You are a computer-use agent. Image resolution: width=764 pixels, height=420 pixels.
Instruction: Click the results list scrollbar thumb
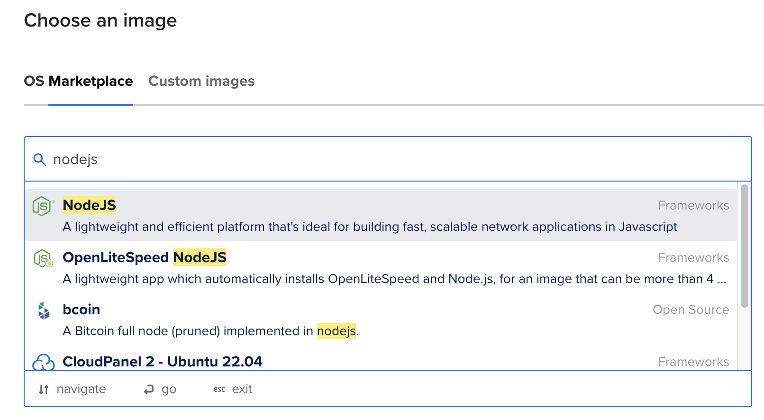744,246
